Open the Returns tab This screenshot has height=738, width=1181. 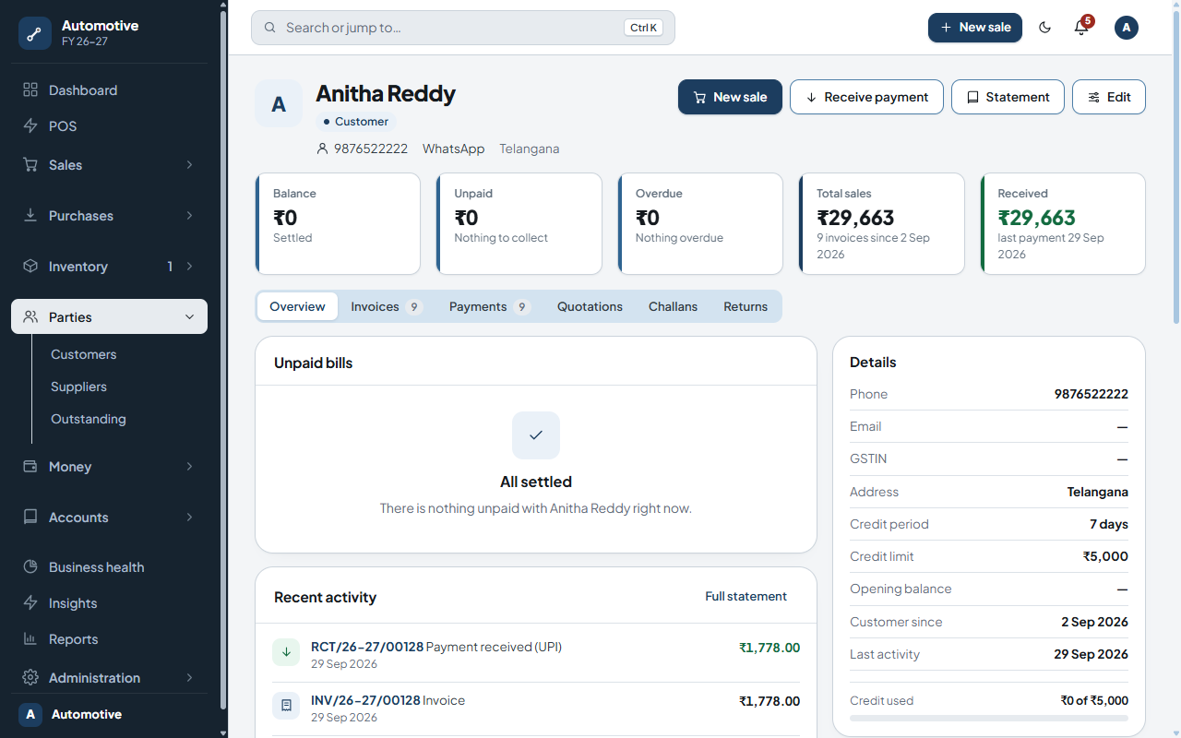click(x=746, y=306)
